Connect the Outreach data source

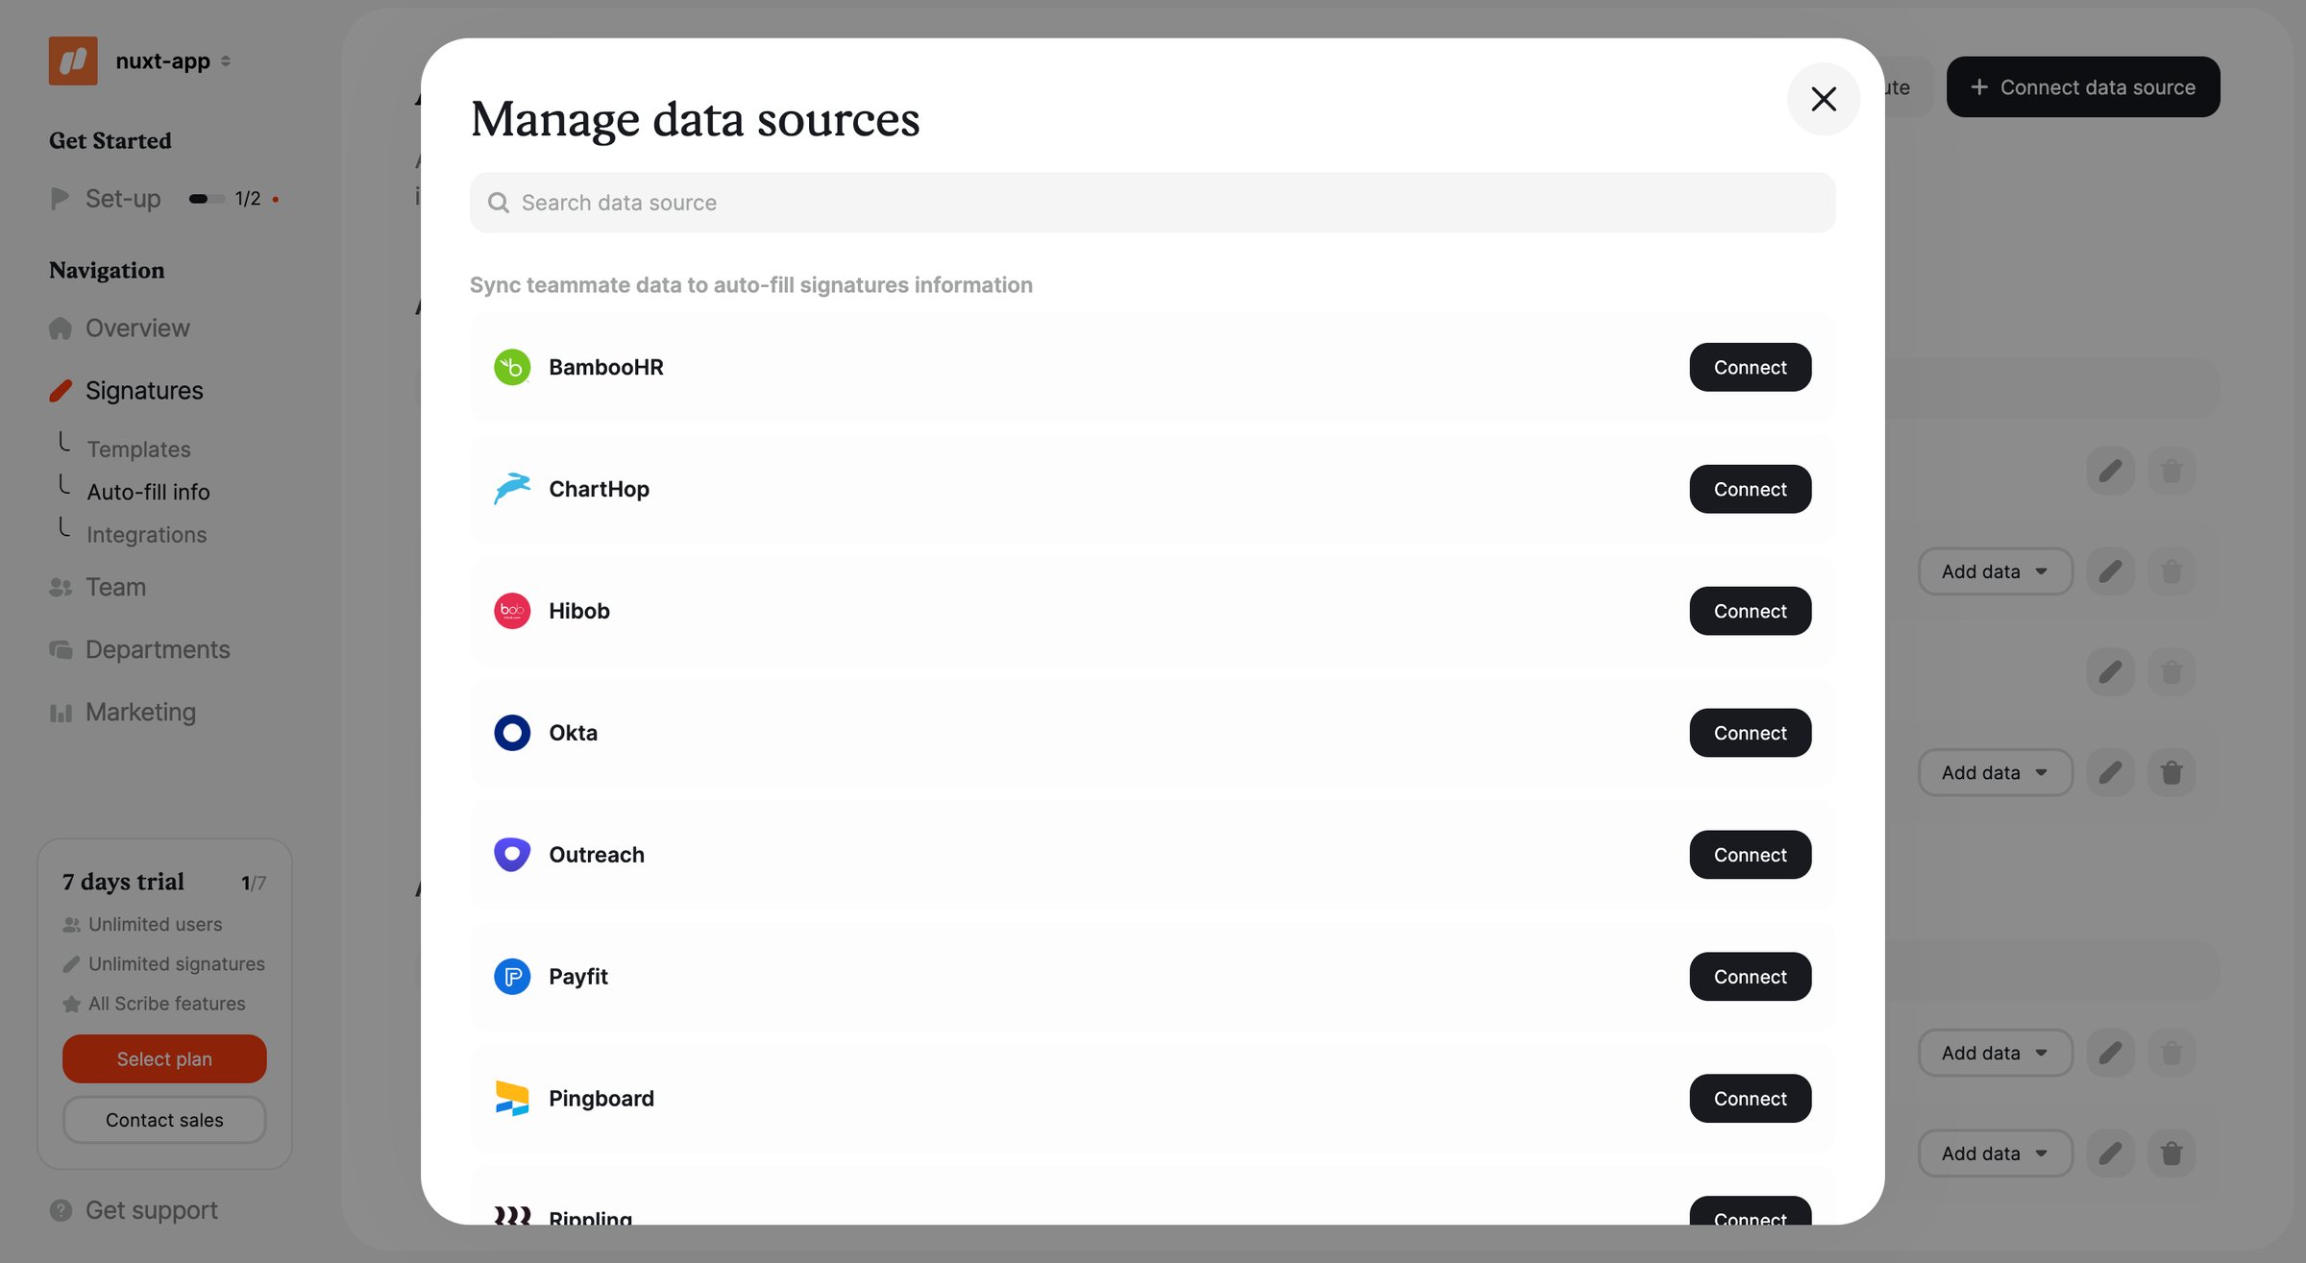click(1750, 855)
